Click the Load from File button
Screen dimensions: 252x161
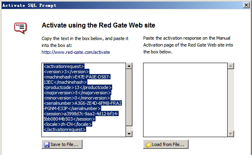[166, 144]
